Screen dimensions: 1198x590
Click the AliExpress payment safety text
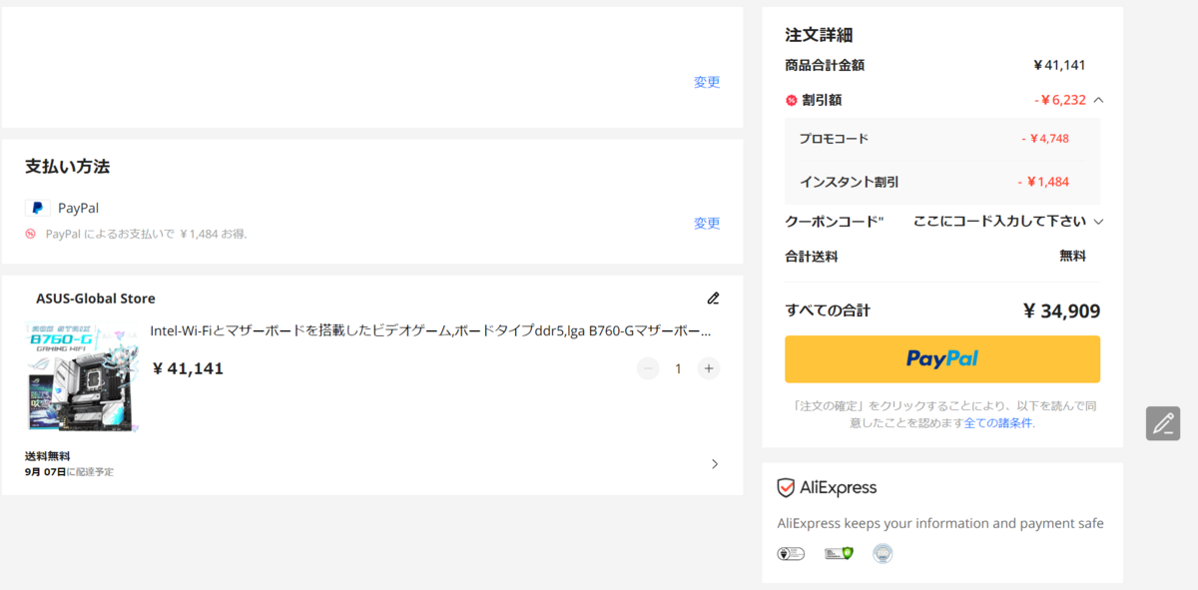point(940,523)
